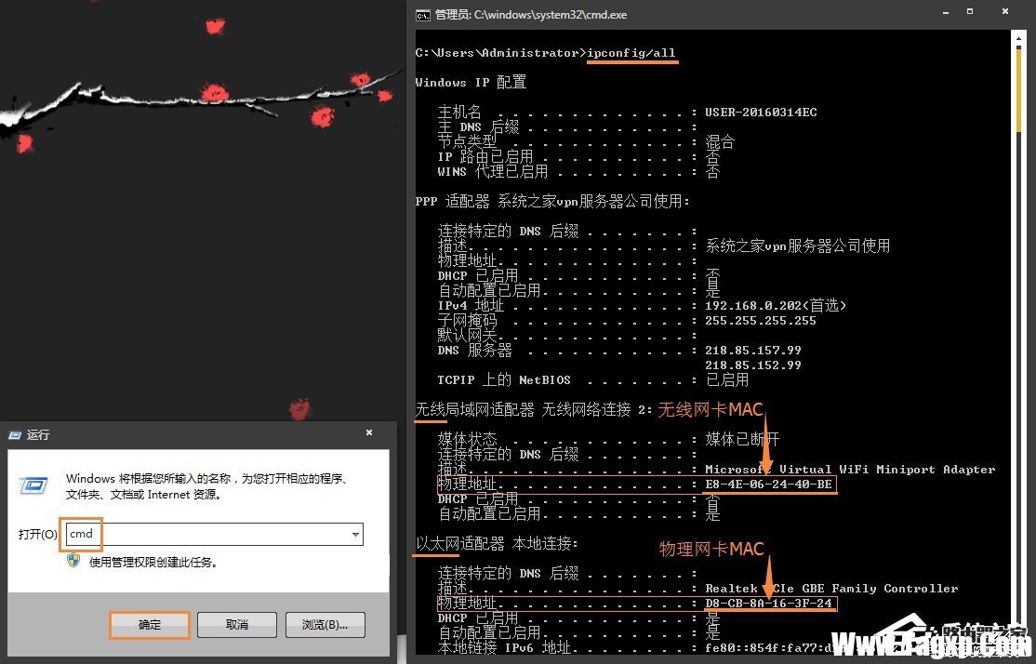Click the 取消 button in Run dialog
The width and height of the screenshot is (1036, 664).
point(236,624)
